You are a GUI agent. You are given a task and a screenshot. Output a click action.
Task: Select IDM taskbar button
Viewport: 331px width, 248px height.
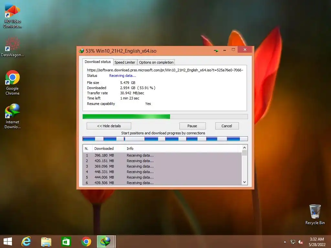(x=106, y=242)
